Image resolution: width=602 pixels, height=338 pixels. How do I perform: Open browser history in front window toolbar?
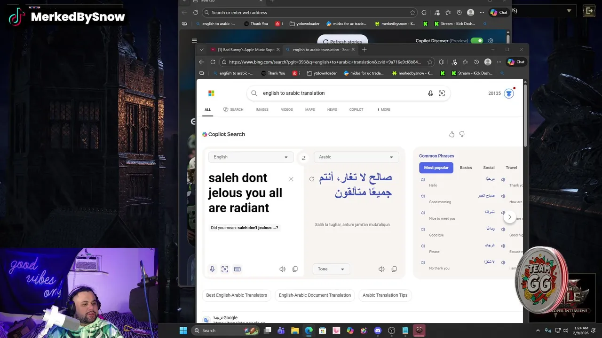point(476,62)
